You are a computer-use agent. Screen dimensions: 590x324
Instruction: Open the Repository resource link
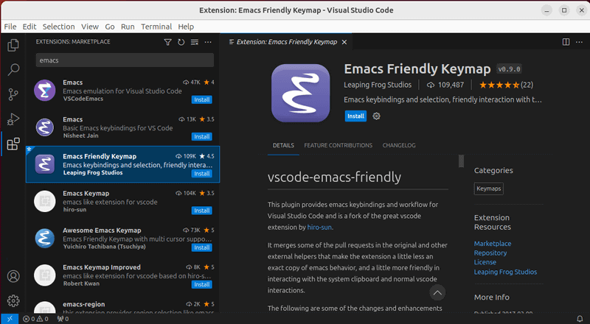[490, 253]
